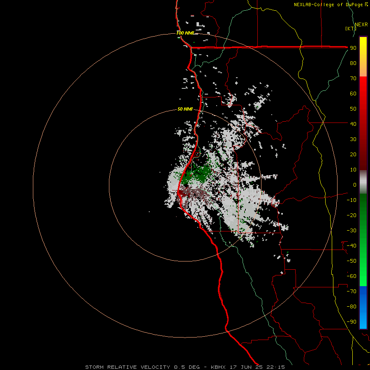The image size is (370, 370).
Task: Click the STORM RELATIVE VELOCITY title text
Action: [x=127, y=367]
